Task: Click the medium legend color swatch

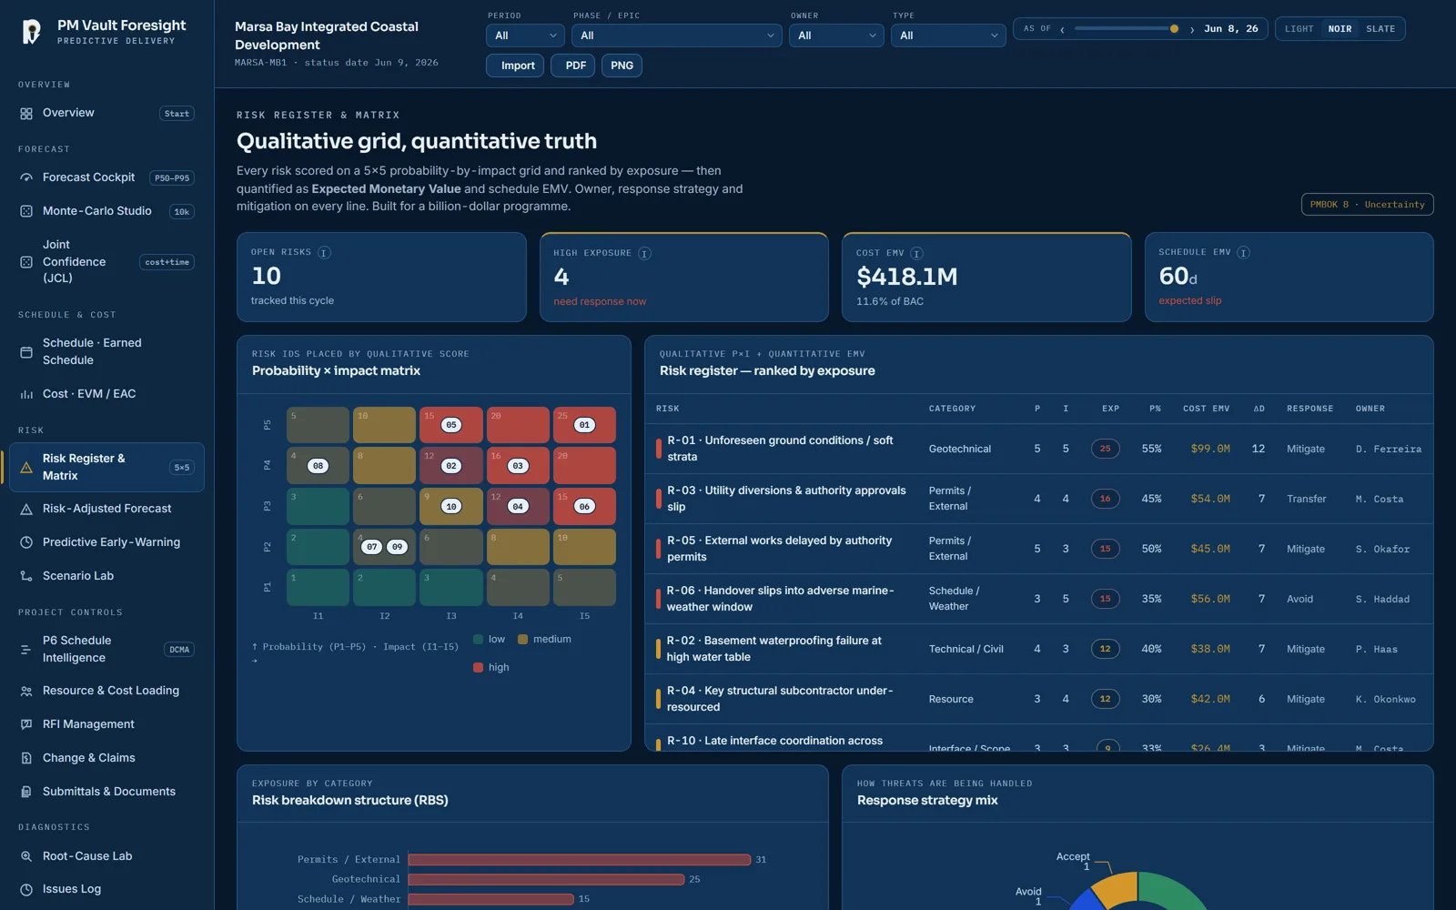Action: click(x=523, y=640)
